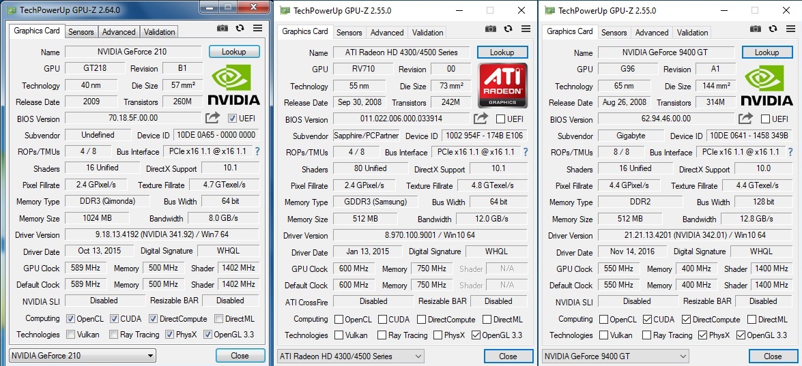Viewport: 802px width, 366px height.
Task: Toggle OpenCL checkbox in GeForce 210 window
Action: pyautogui.click(x=70, y=319)
